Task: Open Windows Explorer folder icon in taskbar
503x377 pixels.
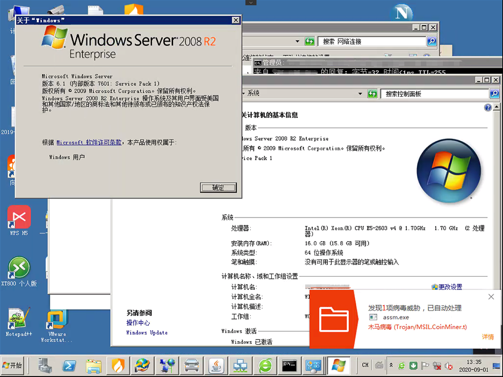Action: point(94,366)
